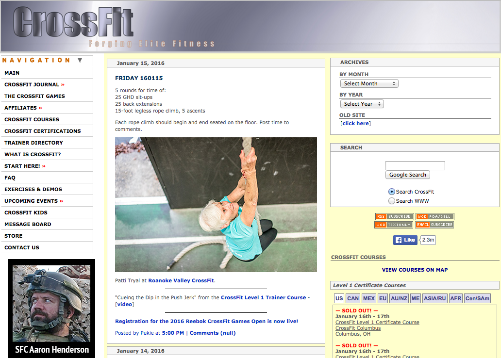Switch to the ASIA/RU courses tab
This screenshot has height=358, width=501.
[434, 298]
